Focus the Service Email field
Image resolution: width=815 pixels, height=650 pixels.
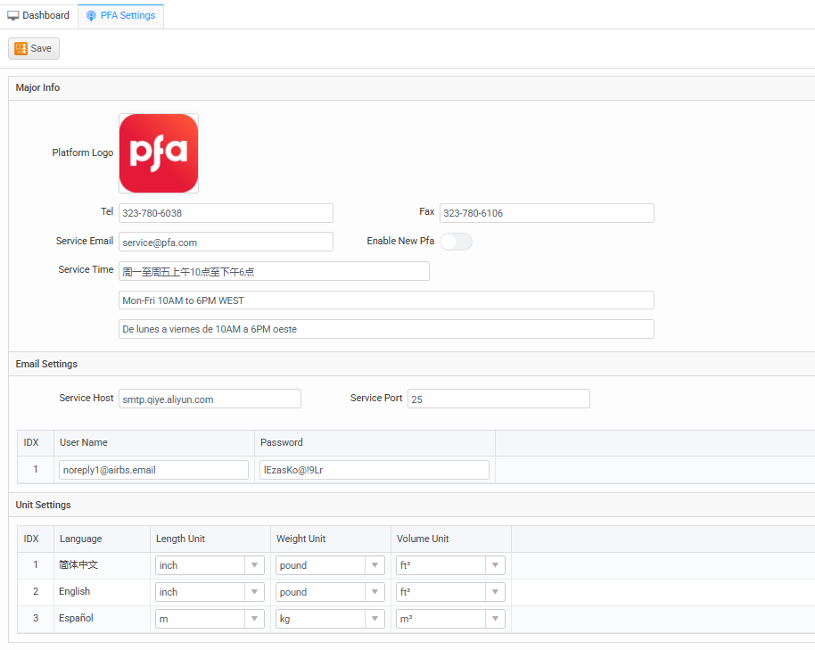coord(226,242)
